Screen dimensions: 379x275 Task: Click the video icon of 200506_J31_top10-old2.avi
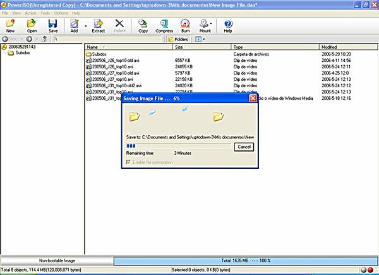click(88, 85)
